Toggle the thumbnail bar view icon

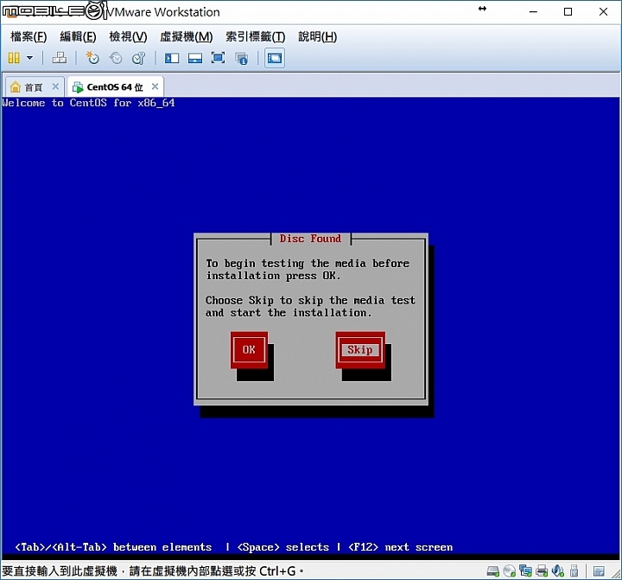click(x=194, y=59)
